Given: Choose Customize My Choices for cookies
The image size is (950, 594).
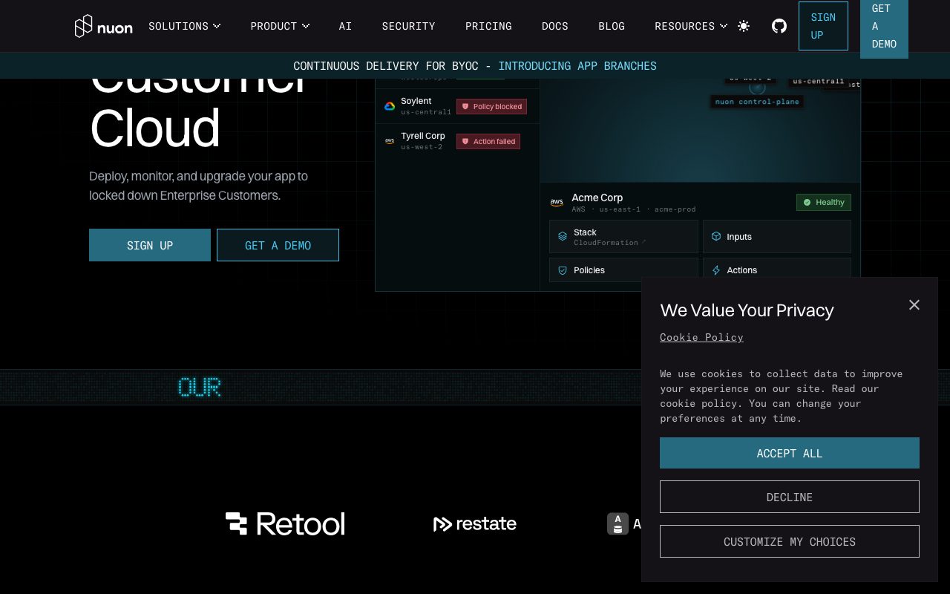Looking at the screenshot, I should click(x=790, y=541).
